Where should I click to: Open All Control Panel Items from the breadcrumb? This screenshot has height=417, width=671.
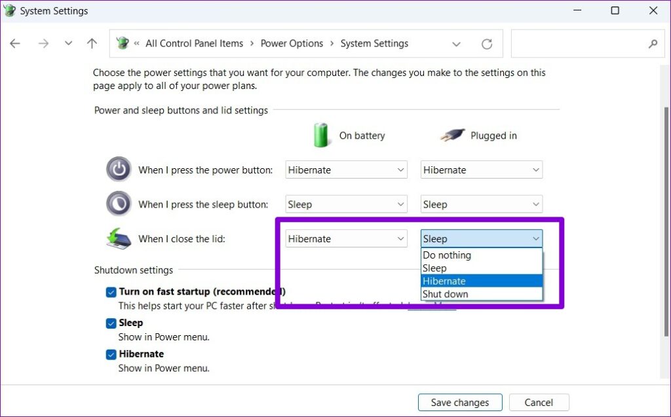pos(195,43)
